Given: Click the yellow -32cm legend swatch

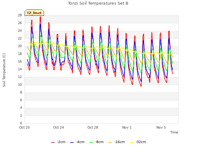Looking at the screenshot, I should tap(131, 142).
